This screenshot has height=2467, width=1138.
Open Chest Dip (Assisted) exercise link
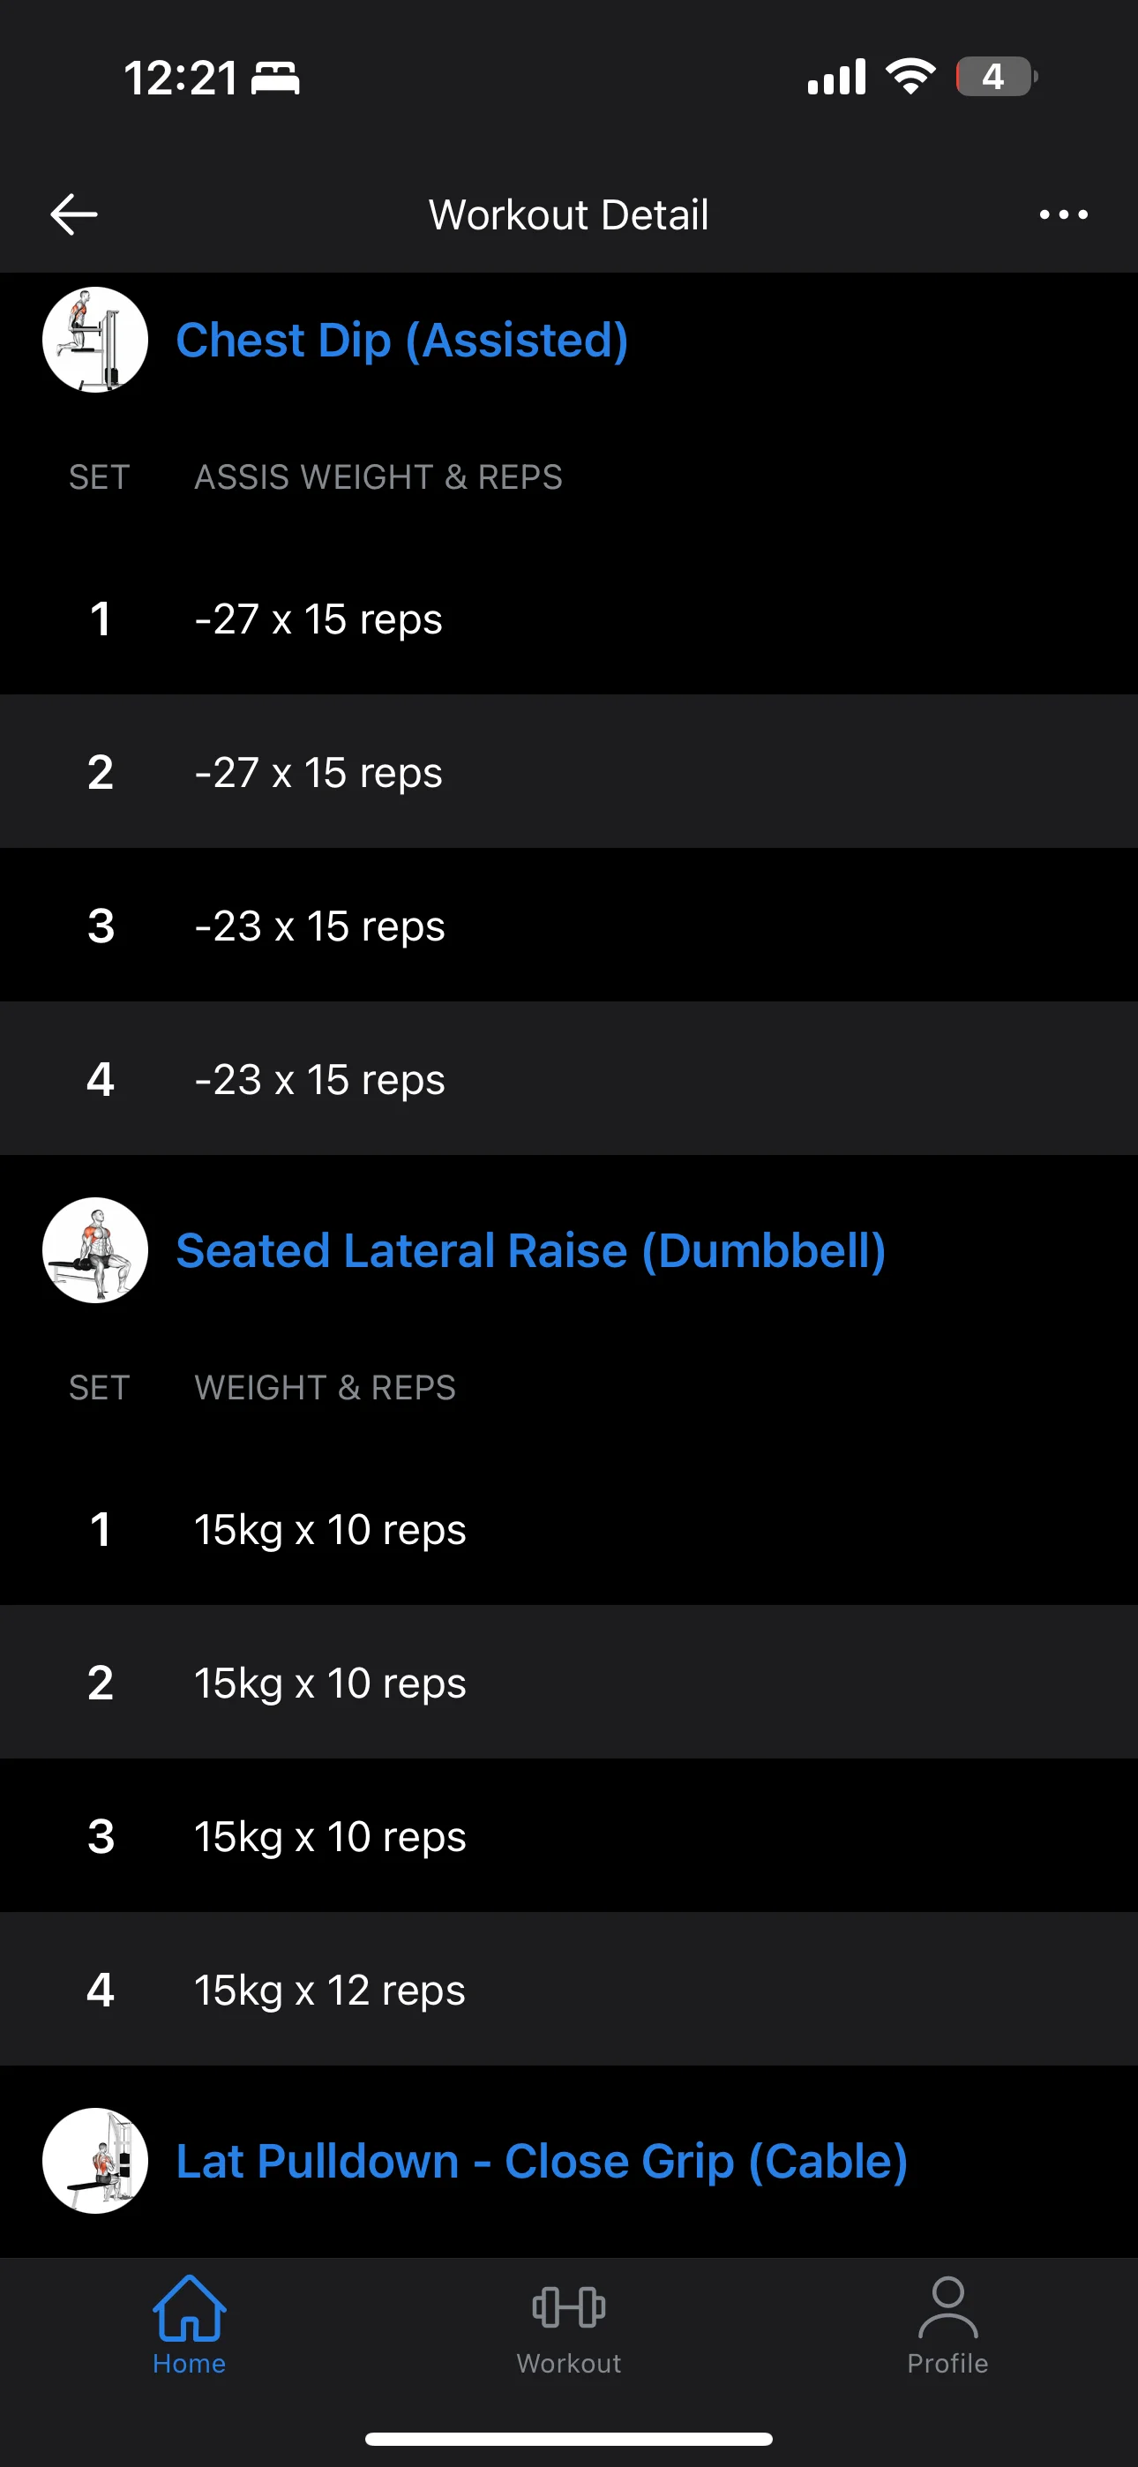[401, 340]
